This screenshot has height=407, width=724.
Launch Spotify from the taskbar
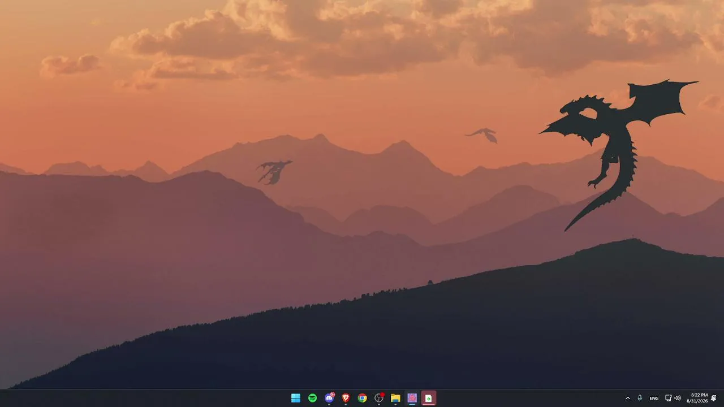312,398
